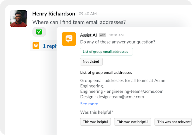
Task: Click the 09:40 AM message timestamp
Action: [87, 14]
